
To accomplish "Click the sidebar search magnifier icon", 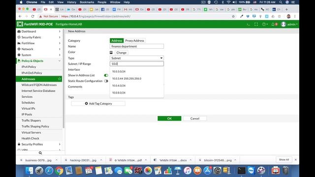I will click(x=40, y=153).
